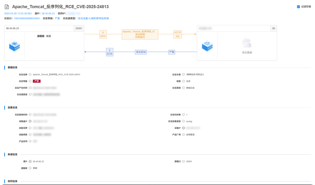This screenshot has width=315, height=185.
Task: Click the circle icon next to 采集器IP
Action: (x=30, y=121)
